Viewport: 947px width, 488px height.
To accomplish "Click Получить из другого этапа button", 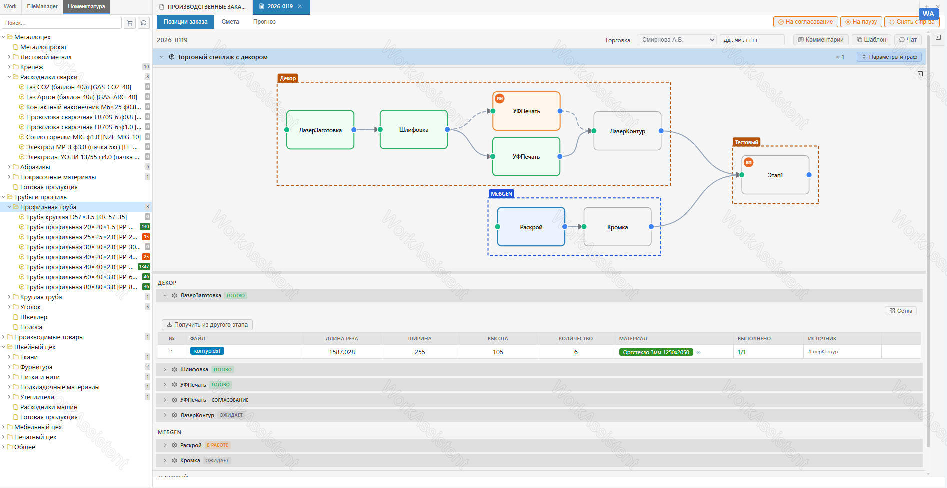I will (x=207, y=325).
